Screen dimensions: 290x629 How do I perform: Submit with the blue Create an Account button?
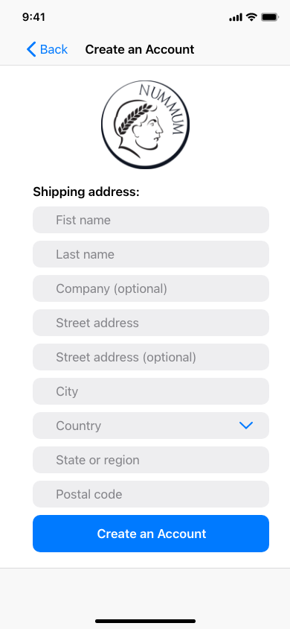(x=151, y=534)
